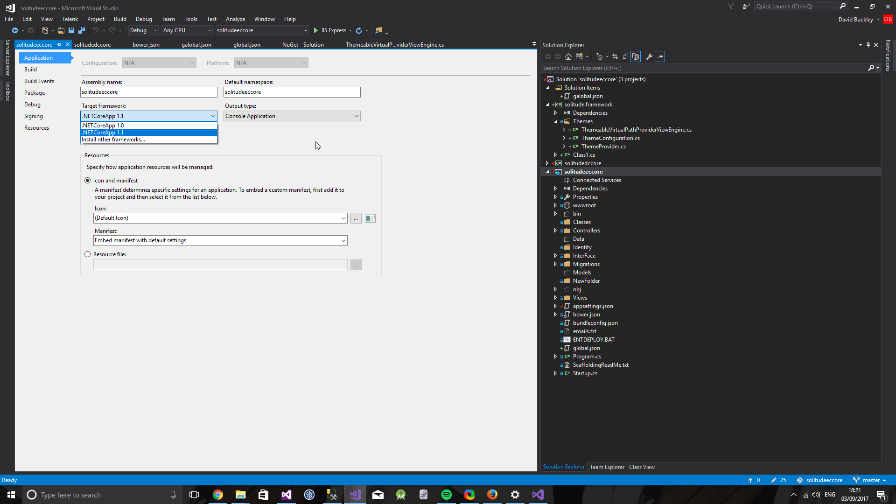Open the Signing property page tab
The width and height of the screenshot is (896, 504).
(34, 116)
